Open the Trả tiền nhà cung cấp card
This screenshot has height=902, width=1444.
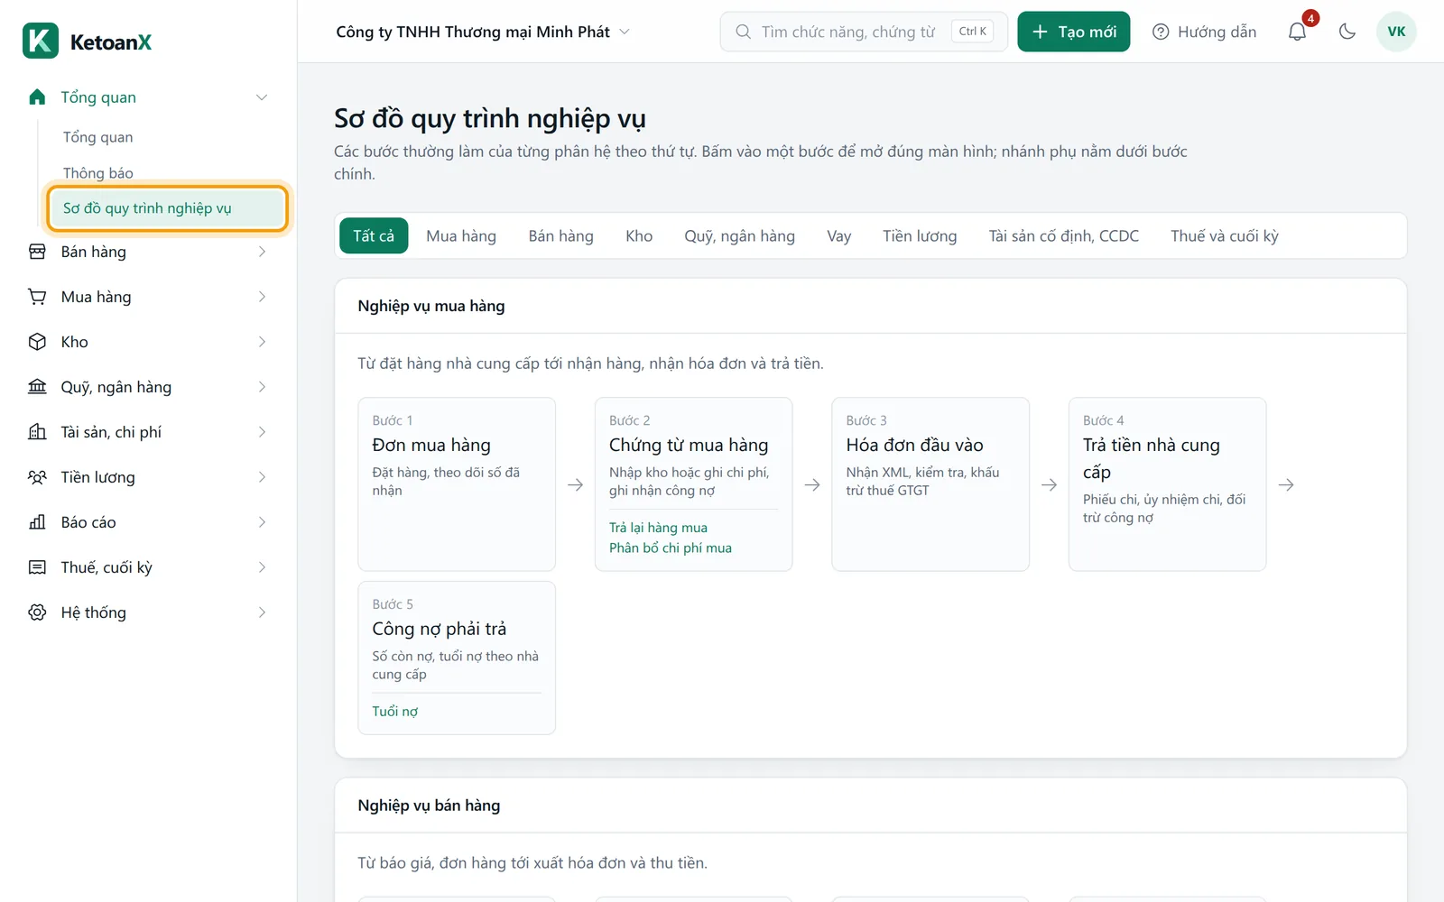pyautogui.click(x=1167, y=484)
